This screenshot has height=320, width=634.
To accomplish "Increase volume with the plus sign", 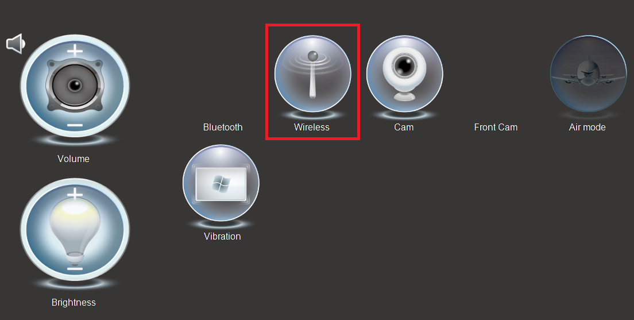I will 75,51.
